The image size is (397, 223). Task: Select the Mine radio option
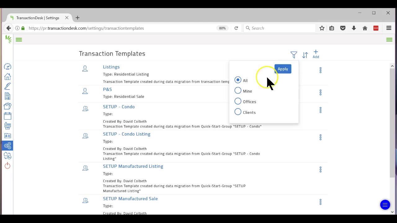tap(238, 90)
